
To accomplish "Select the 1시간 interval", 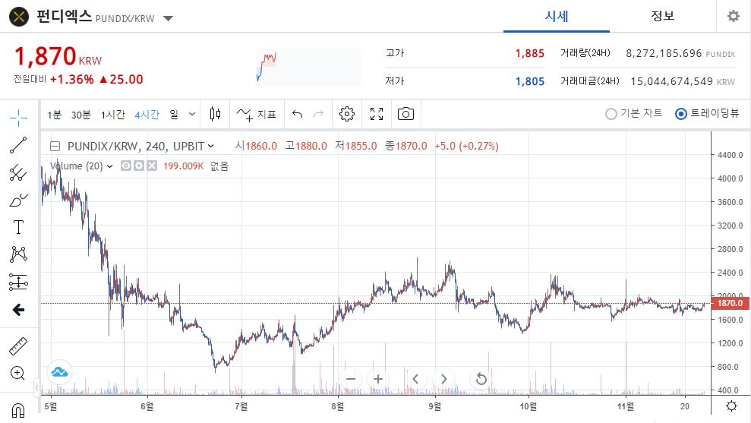I will 112,115.
